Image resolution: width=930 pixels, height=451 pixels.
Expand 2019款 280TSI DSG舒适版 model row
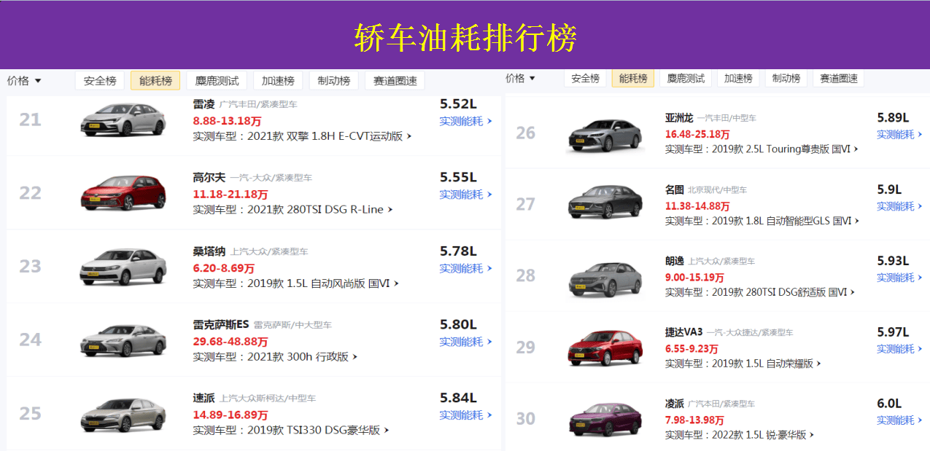tap(759, 292)
